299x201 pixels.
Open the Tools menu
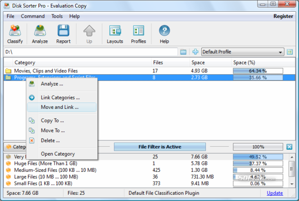point(57,16)
